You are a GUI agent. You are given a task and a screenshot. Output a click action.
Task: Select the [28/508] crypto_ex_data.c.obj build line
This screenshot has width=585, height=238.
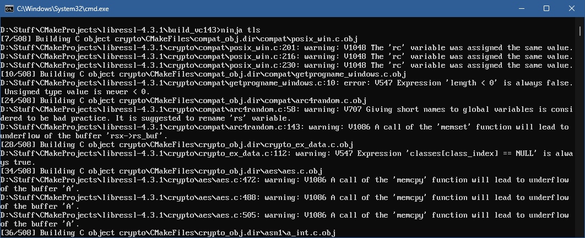[x=177, y=144]
